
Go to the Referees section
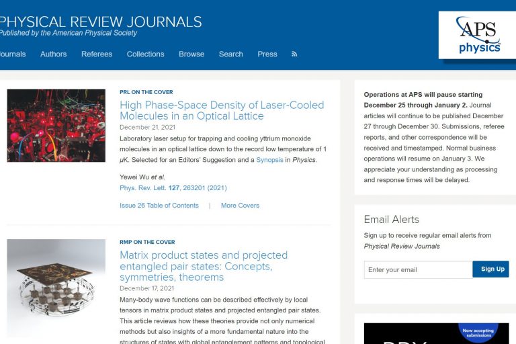coord(97,54)
